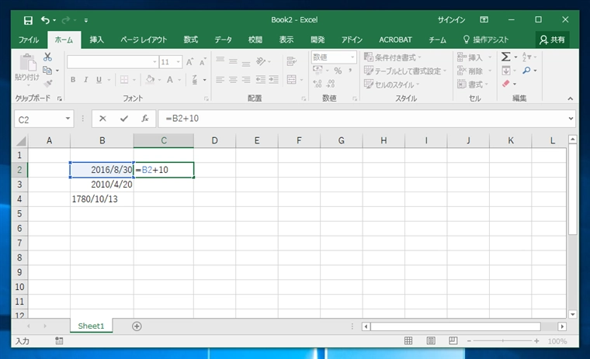The image size is (590, 359).
Task: Apply cell borders icon
Action: [123, 80]
